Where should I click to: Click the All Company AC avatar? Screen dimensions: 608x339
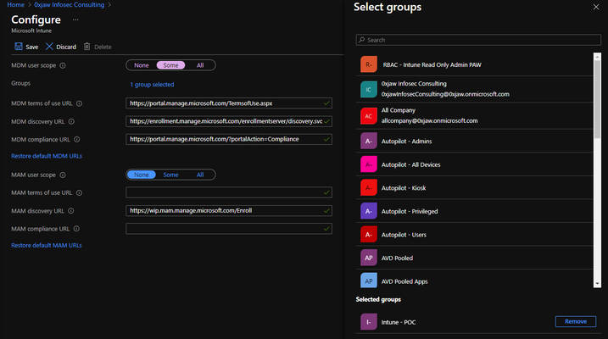pos(368,116)
